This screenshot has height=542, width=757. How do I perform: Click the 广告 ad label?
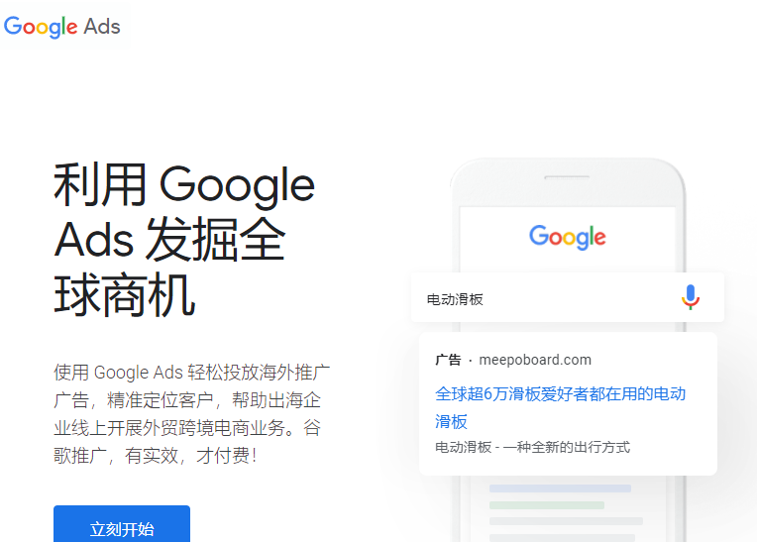pos(448,360)
